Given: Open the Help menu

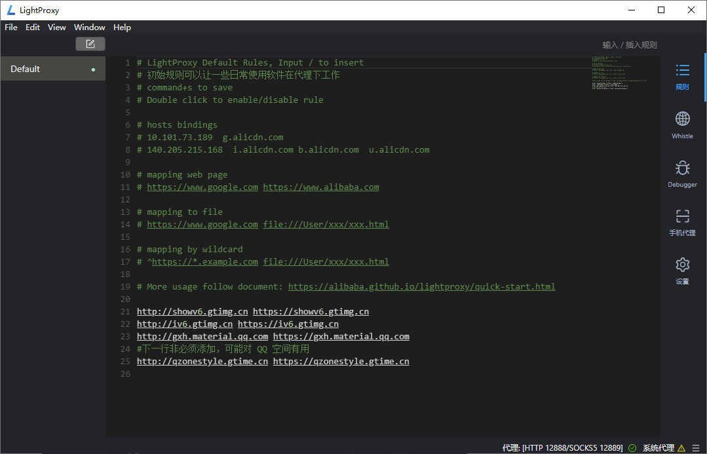Looking at the screenshot, I should coord(122,28).
